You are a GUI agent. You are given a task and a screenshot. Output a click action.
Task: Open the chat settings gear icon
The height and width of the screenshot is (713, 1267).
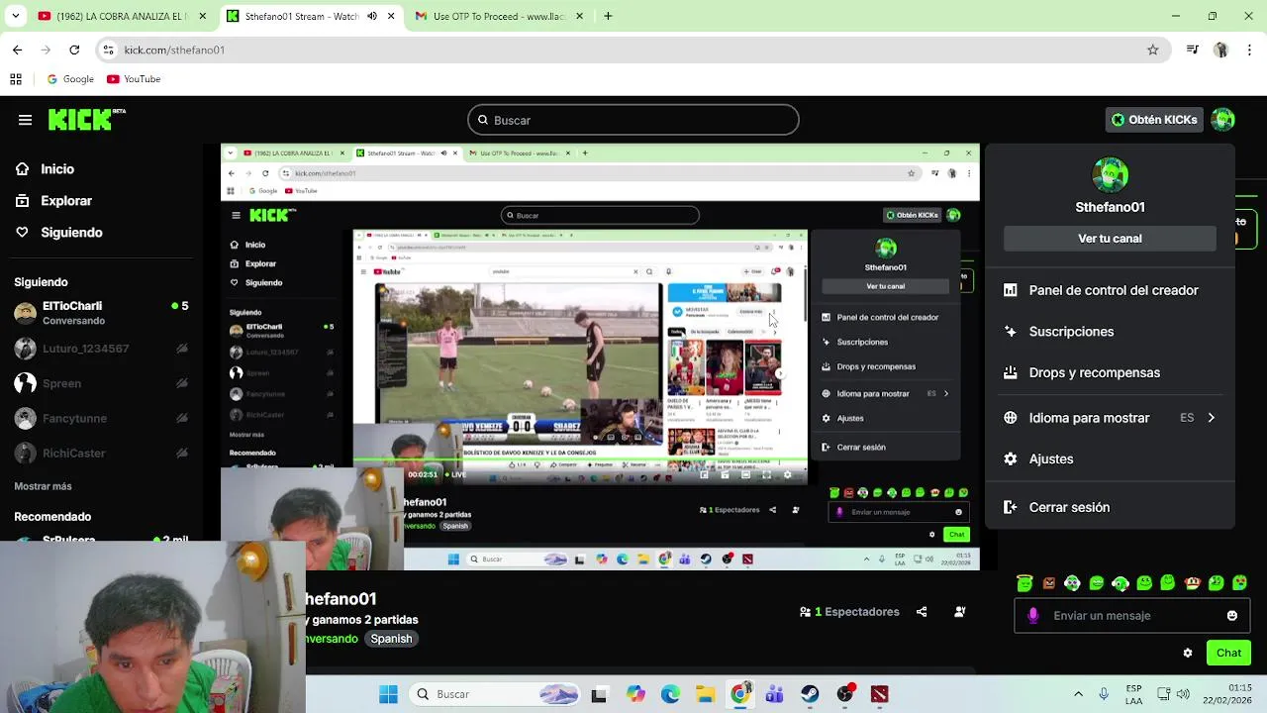point(1188,653)
